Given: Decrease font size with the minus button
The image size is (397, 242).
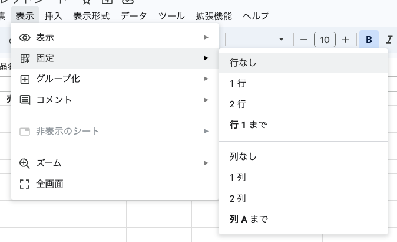Looking at the screenshot, I should click(x=304, y=40).
